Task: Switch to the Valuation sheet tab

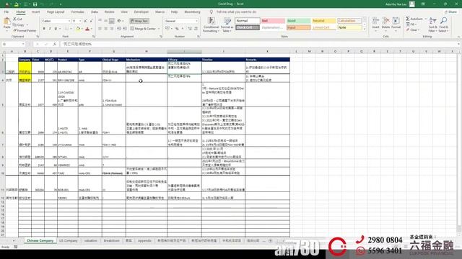Action: tap(91, 241)
